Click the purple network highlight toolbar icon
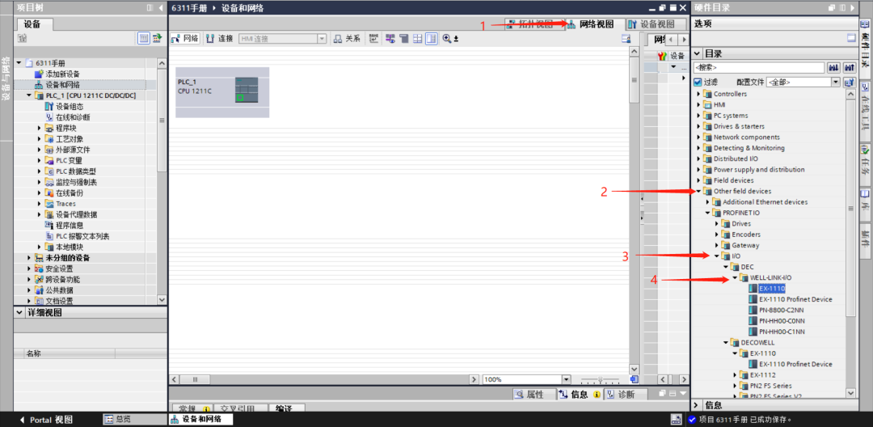This screenshot has height=427, width=873. coord(390,38)
